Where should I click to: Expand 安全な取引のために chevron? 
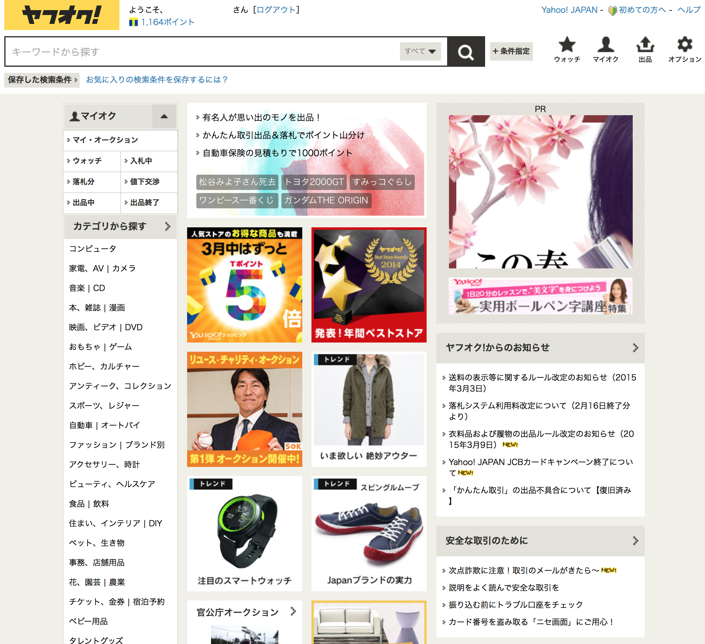point(635,541)
